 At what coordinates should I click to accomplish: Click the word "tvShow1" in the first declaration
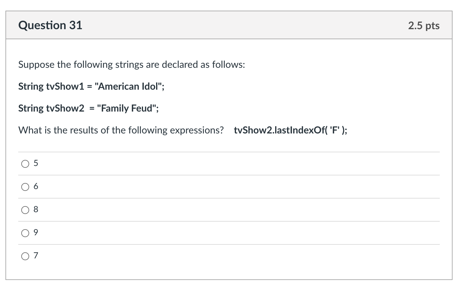(65, 87)
